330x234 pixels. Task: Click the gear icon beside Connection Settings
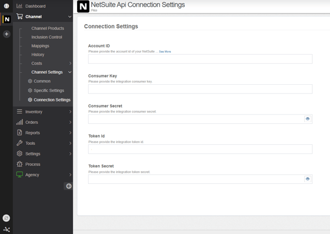30,100
